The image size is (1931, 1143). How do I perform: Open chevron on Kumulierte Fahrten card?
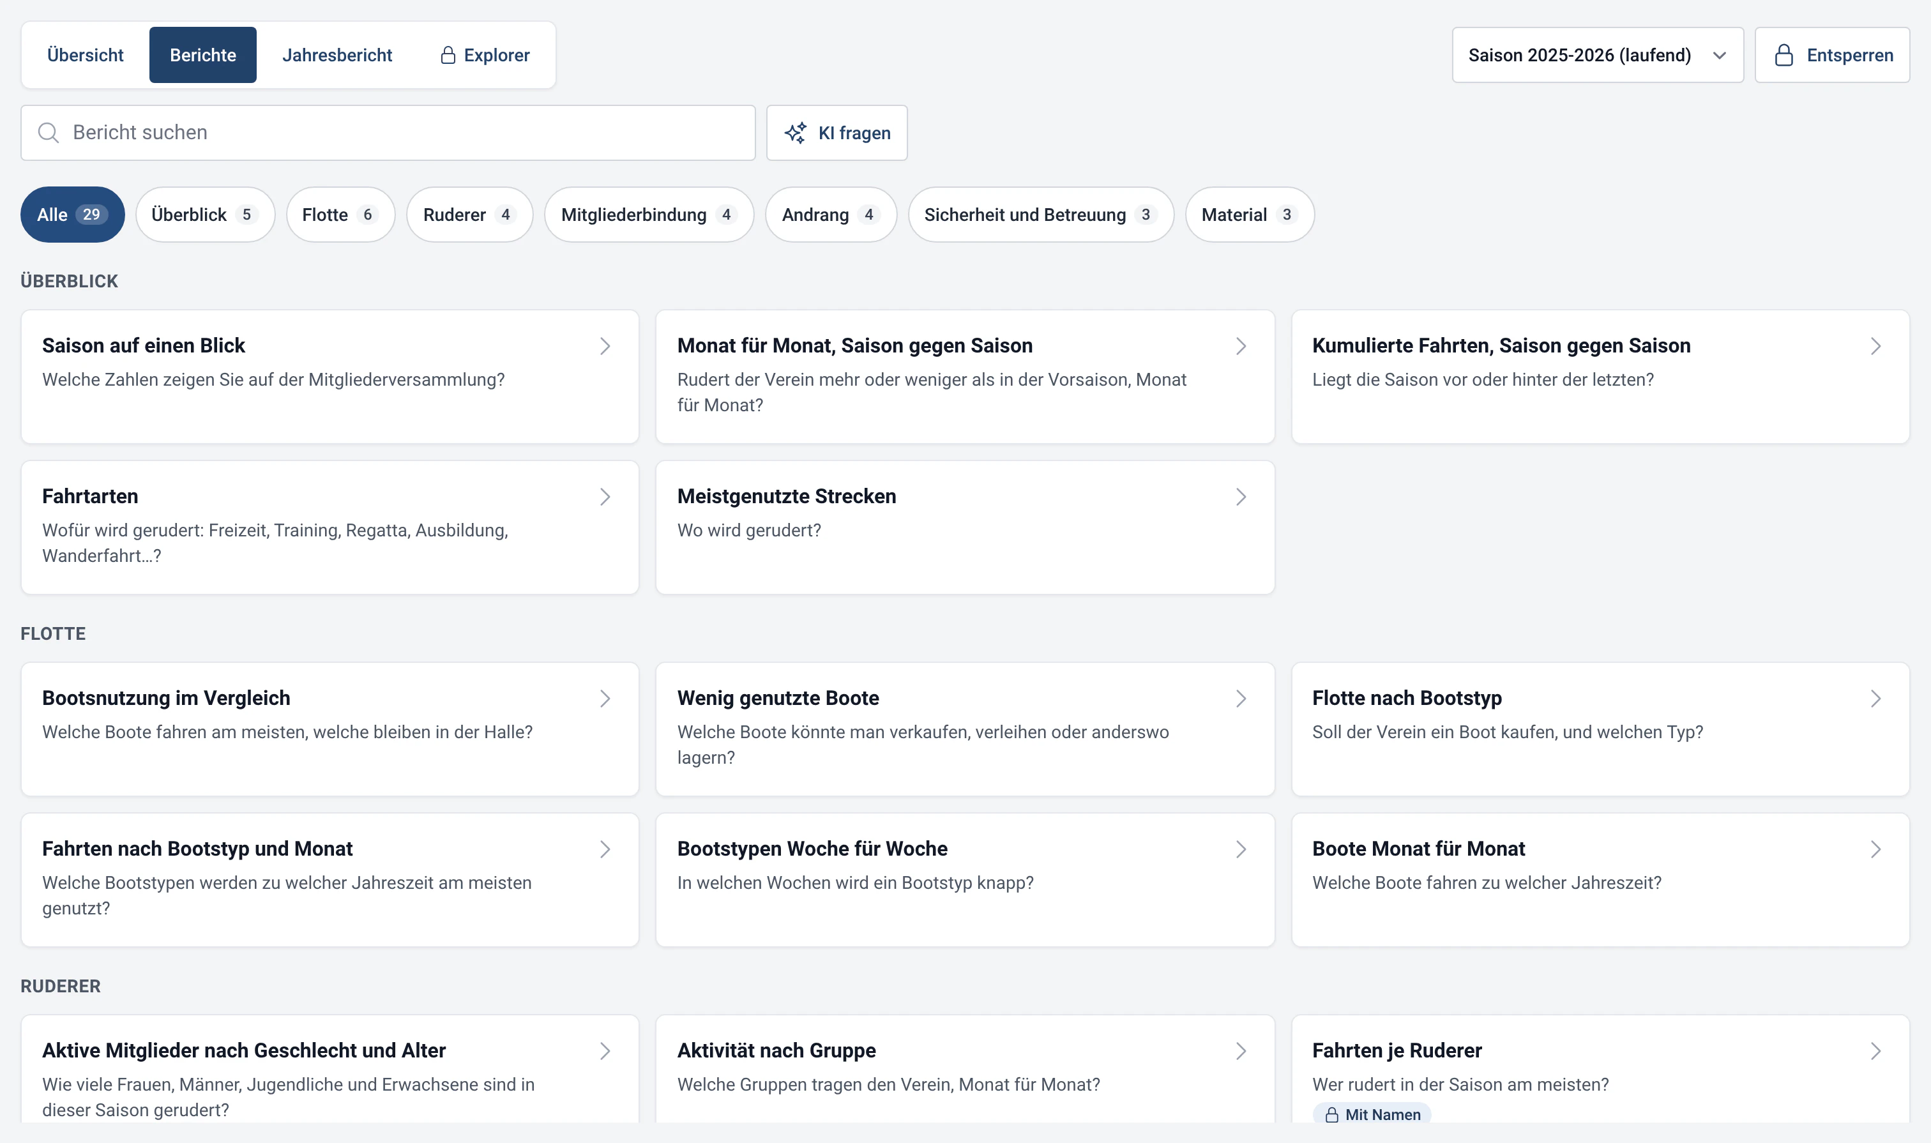(1875, 346)
